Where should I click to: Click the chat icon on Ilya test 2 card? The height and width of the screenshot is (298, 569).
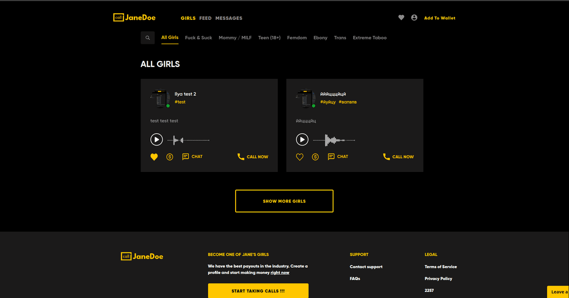(186, 157)
